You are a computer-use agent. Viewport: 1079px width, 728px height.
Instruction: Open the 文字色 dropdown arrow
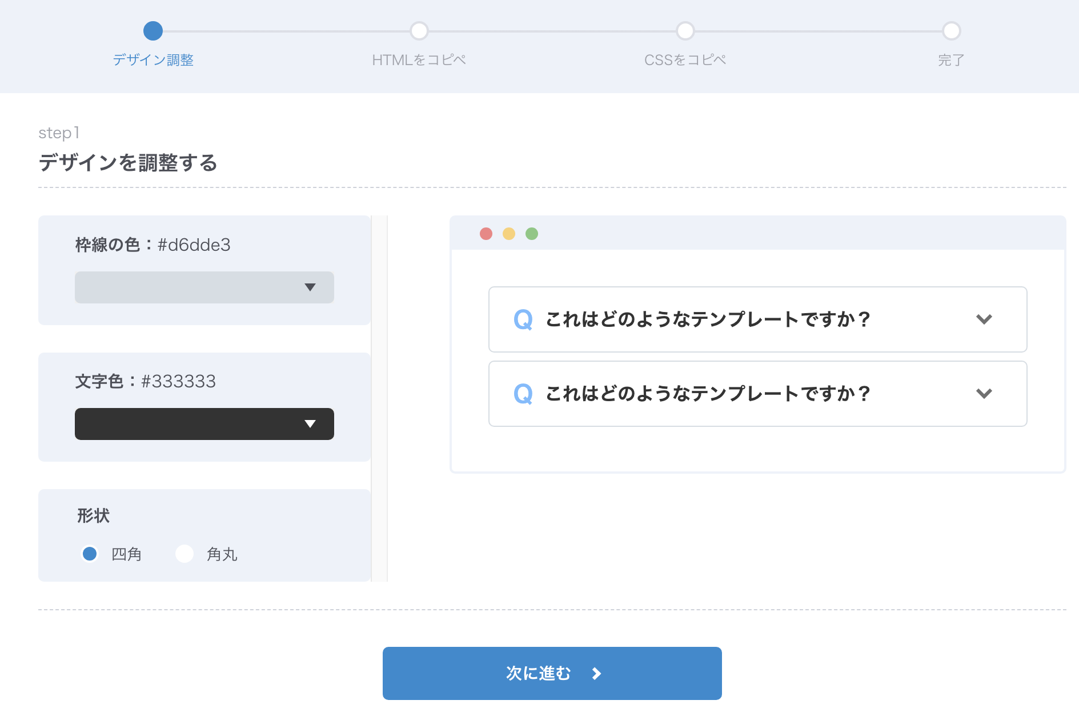pyautogui.click(x=310, y=424)
